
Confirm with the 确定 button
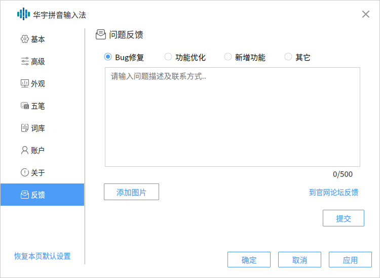click(249, 260)
